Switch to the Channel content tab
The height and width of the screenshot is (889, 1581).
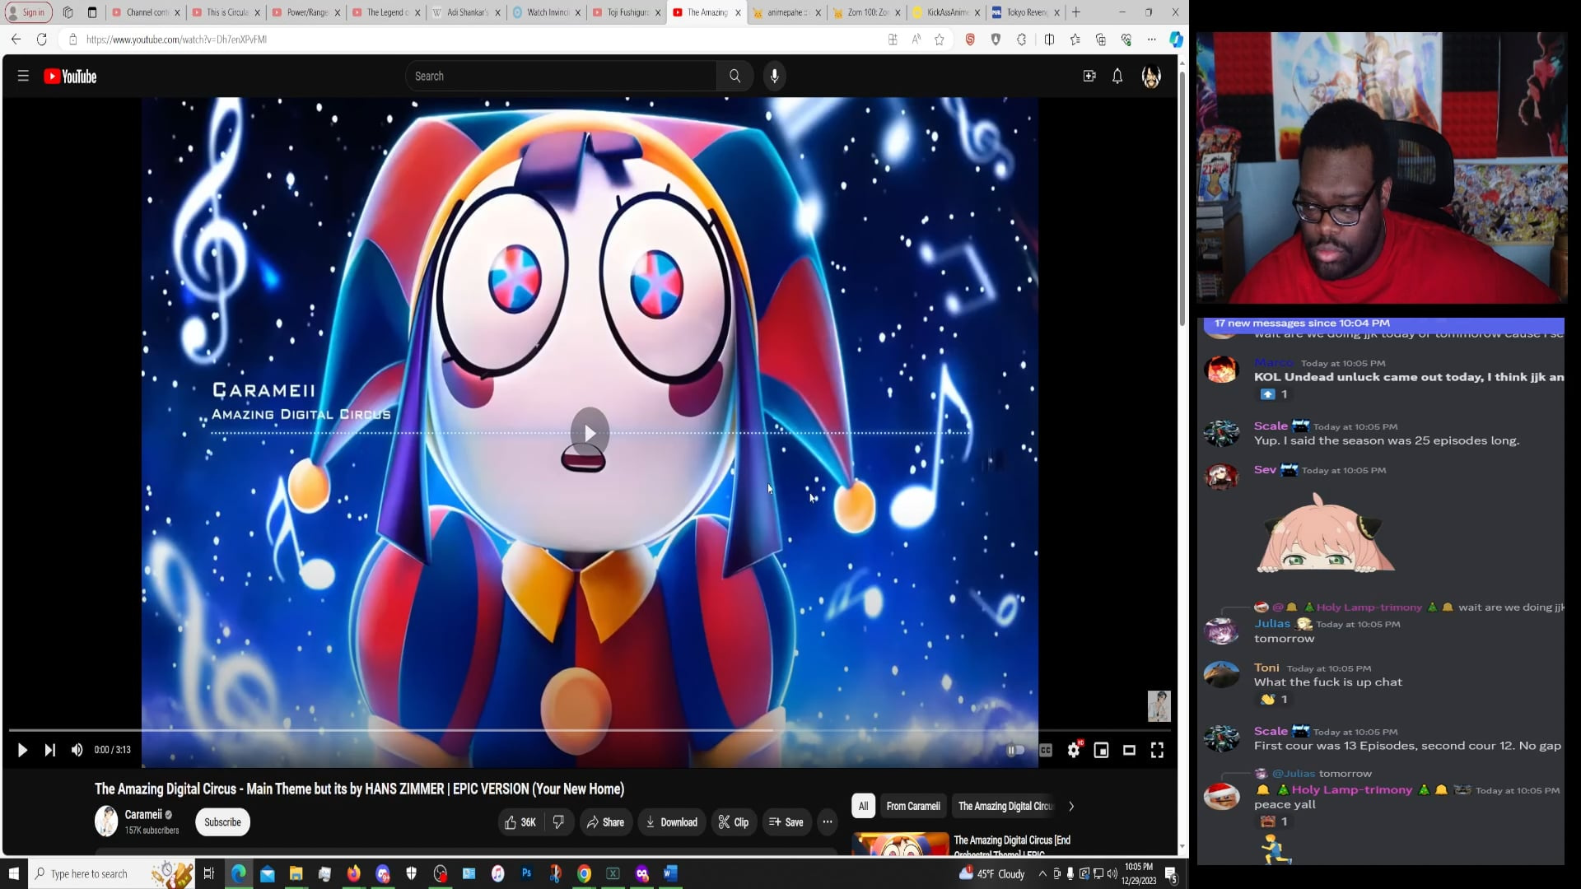click(x=145, y=12)
